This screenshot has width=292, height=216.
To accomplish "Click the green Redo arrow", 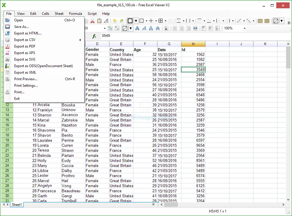I will tap(122, 21).
